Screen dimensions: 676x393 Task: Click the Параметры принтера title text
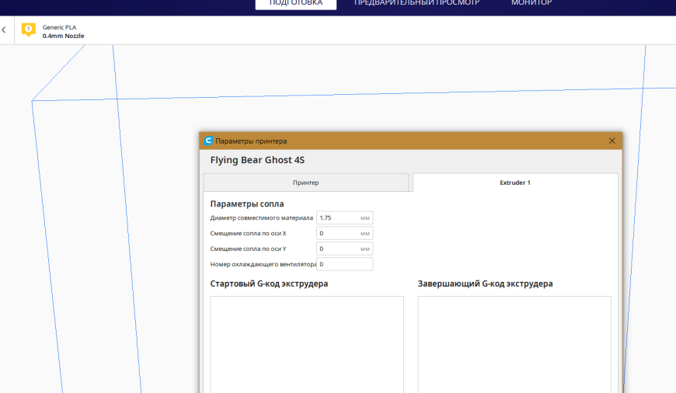point(251,141)
